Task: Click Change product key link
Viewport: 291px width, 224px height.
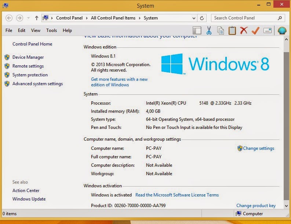Action: point(256,206)
